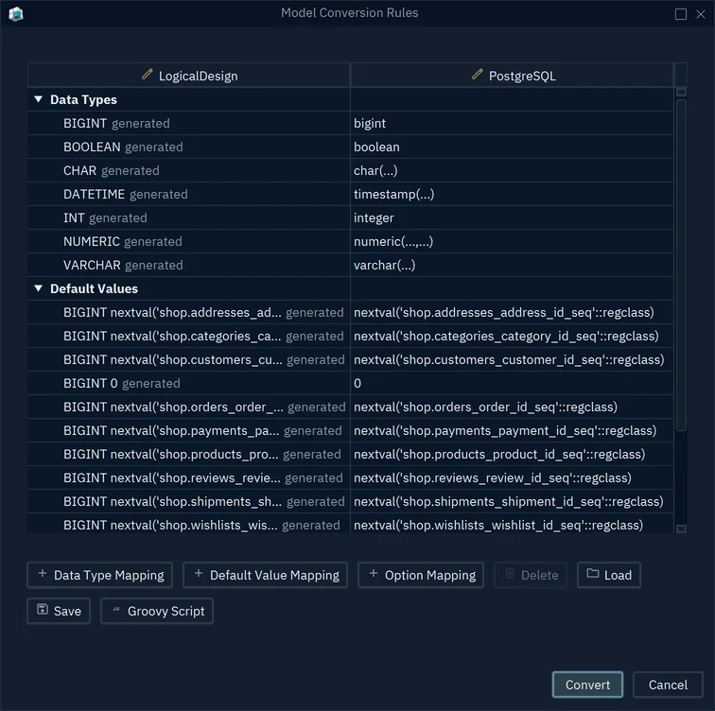Screen dimensions: 715x711
Task: Close the Model Conversion Rules dialog
Action: tap(701, 14)
